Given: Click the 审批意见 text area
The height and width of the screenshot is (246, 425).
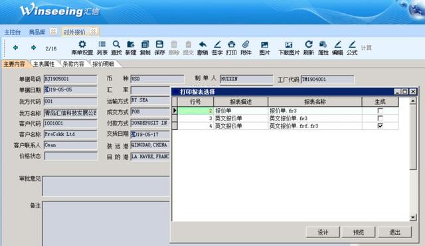Looking at the screenshot, I should coord(106,186).
